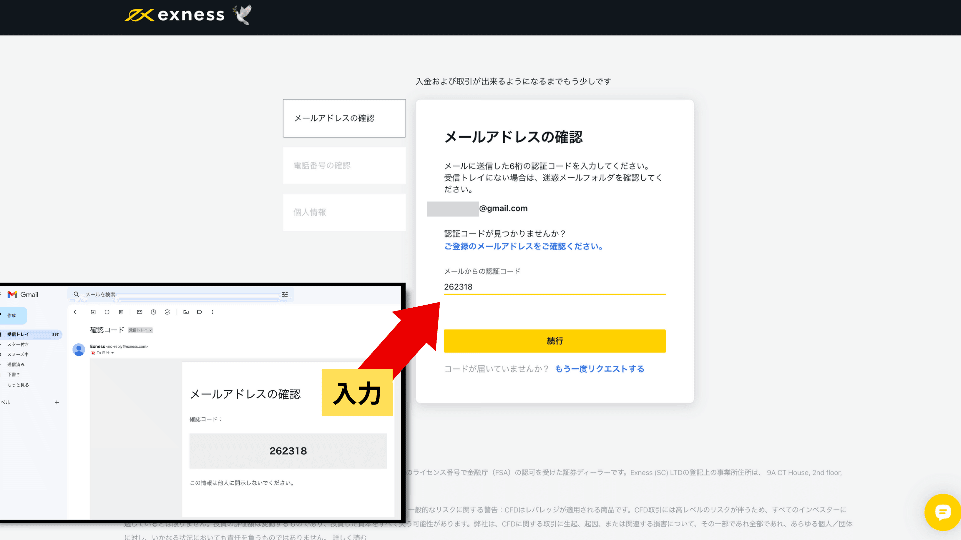Click the @gmail.com address text

[504, 209]
